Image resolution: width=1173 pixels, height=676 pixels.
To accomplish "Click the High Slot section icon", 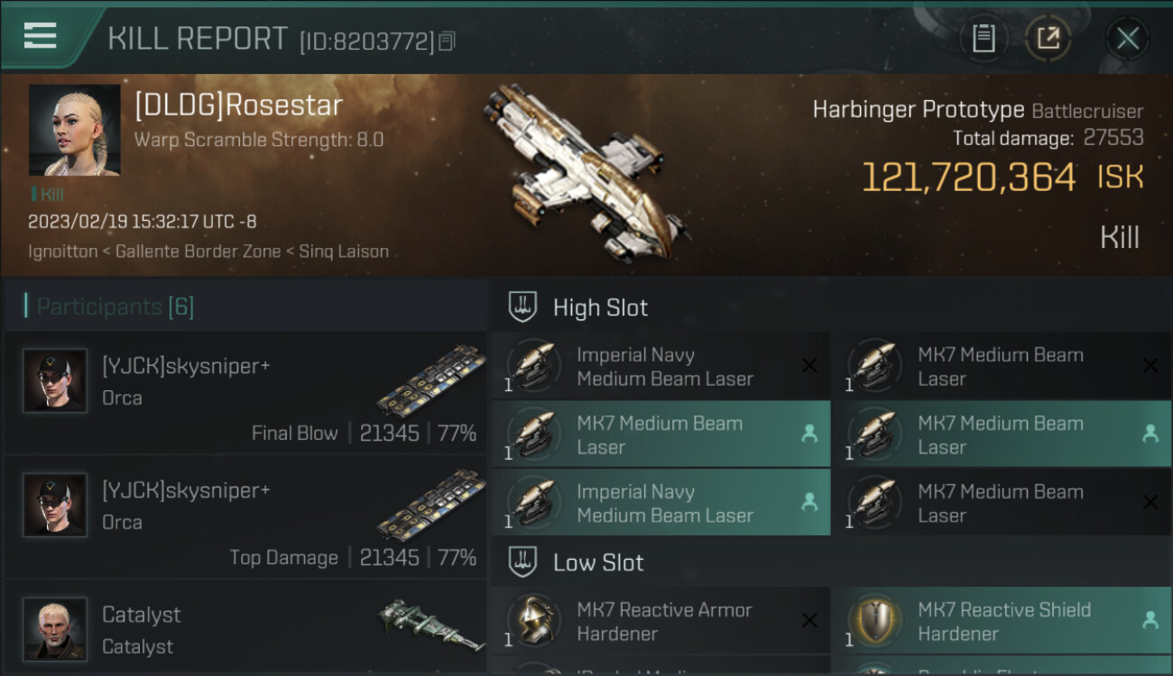I will (x=523, y=307).
